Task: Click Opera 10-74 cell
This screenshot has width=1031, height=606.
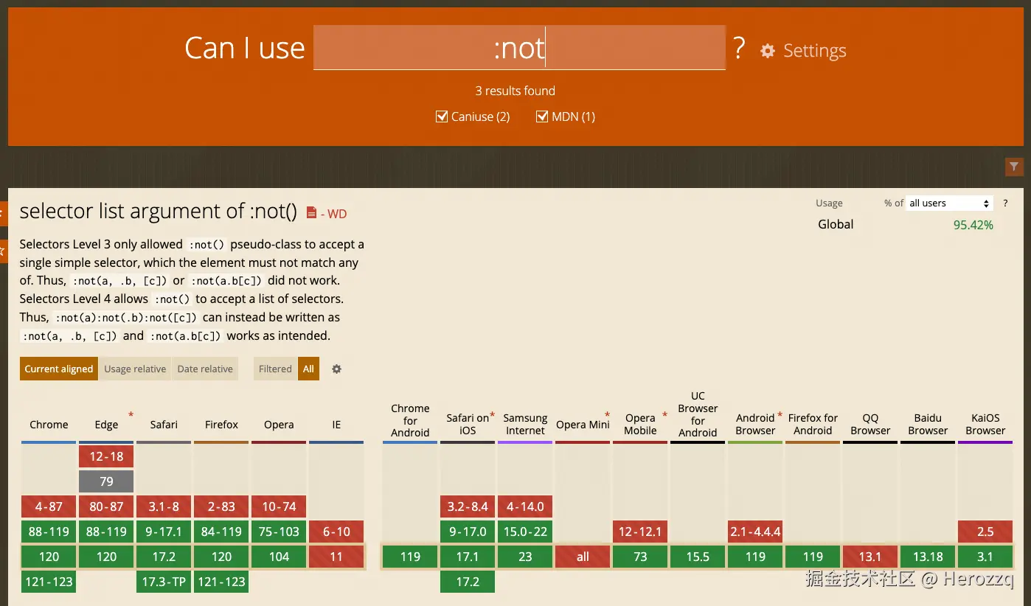Action: (279, 506)
